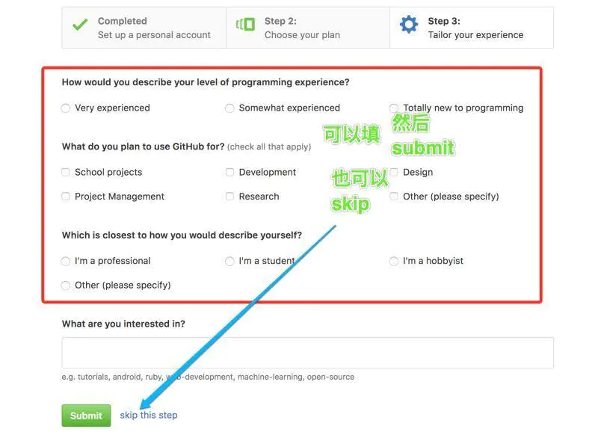Check the School projects checkbox
This screenshot has width=598, height=438.
tap(66, 172)
